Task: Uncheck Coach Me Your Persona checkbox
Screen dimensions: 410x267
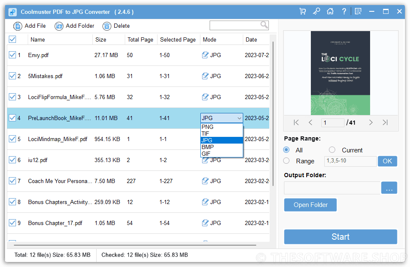Action: click(12, 181)
